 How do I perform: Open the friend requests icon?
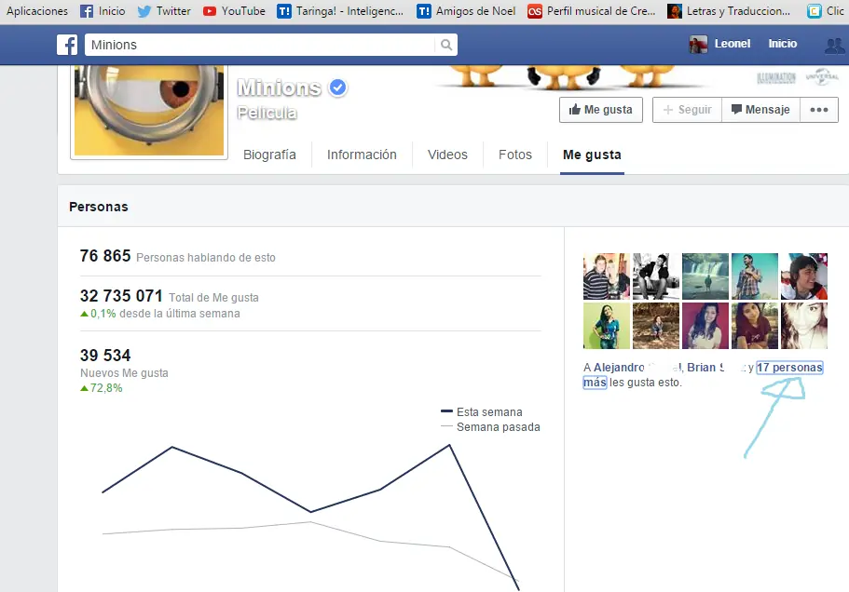point(834,46)
